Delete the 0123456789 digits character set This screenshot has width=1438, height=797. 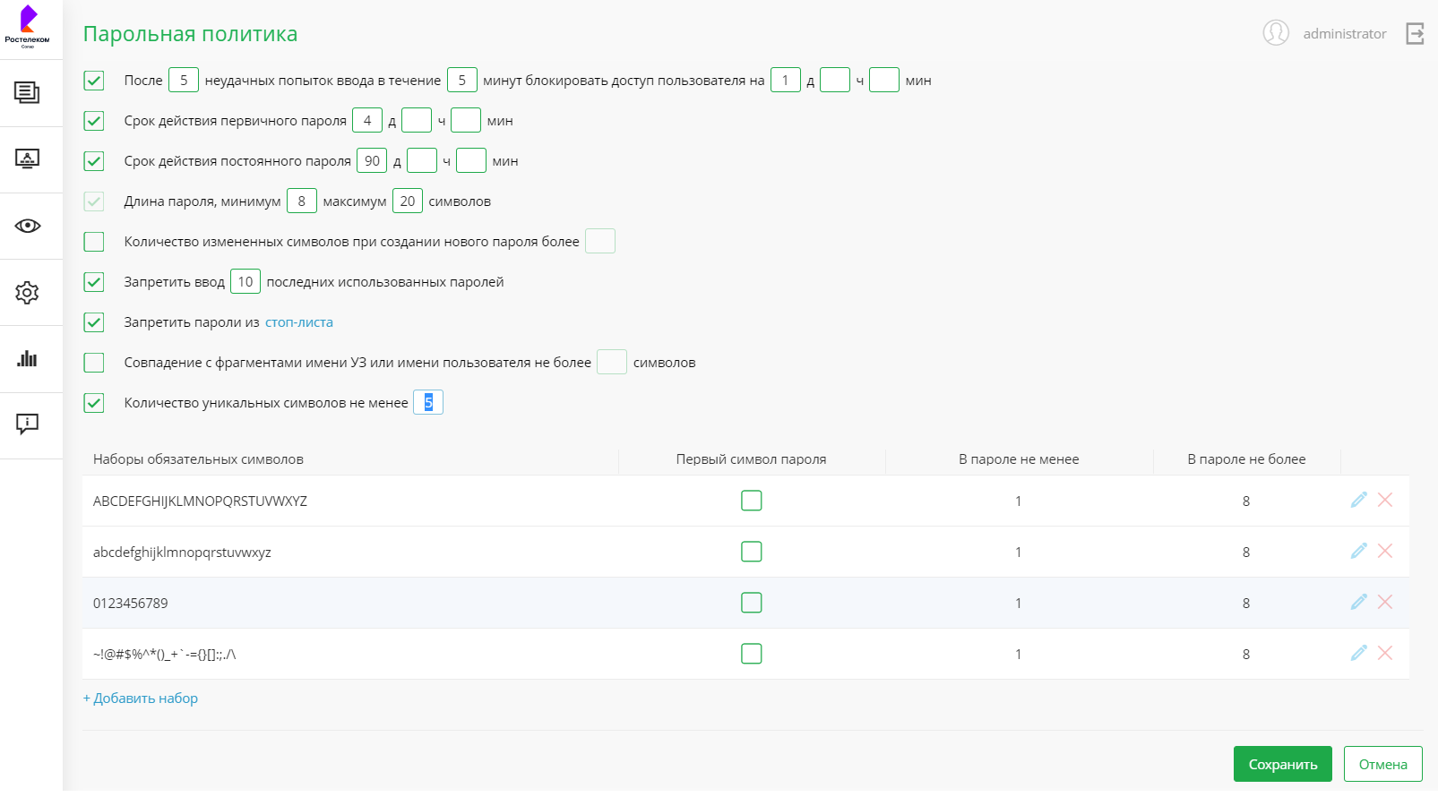click(x=1385, y=602)
